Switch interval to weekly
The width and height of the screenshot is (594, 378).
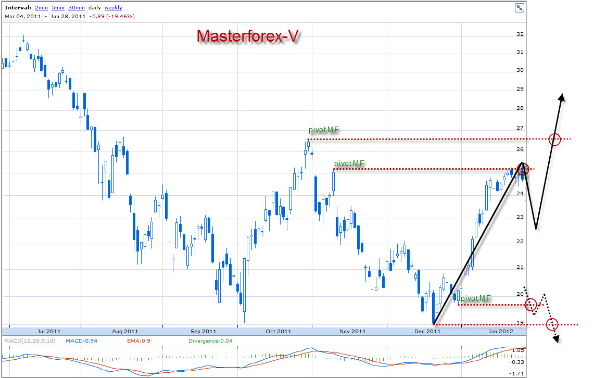point(113,8)
